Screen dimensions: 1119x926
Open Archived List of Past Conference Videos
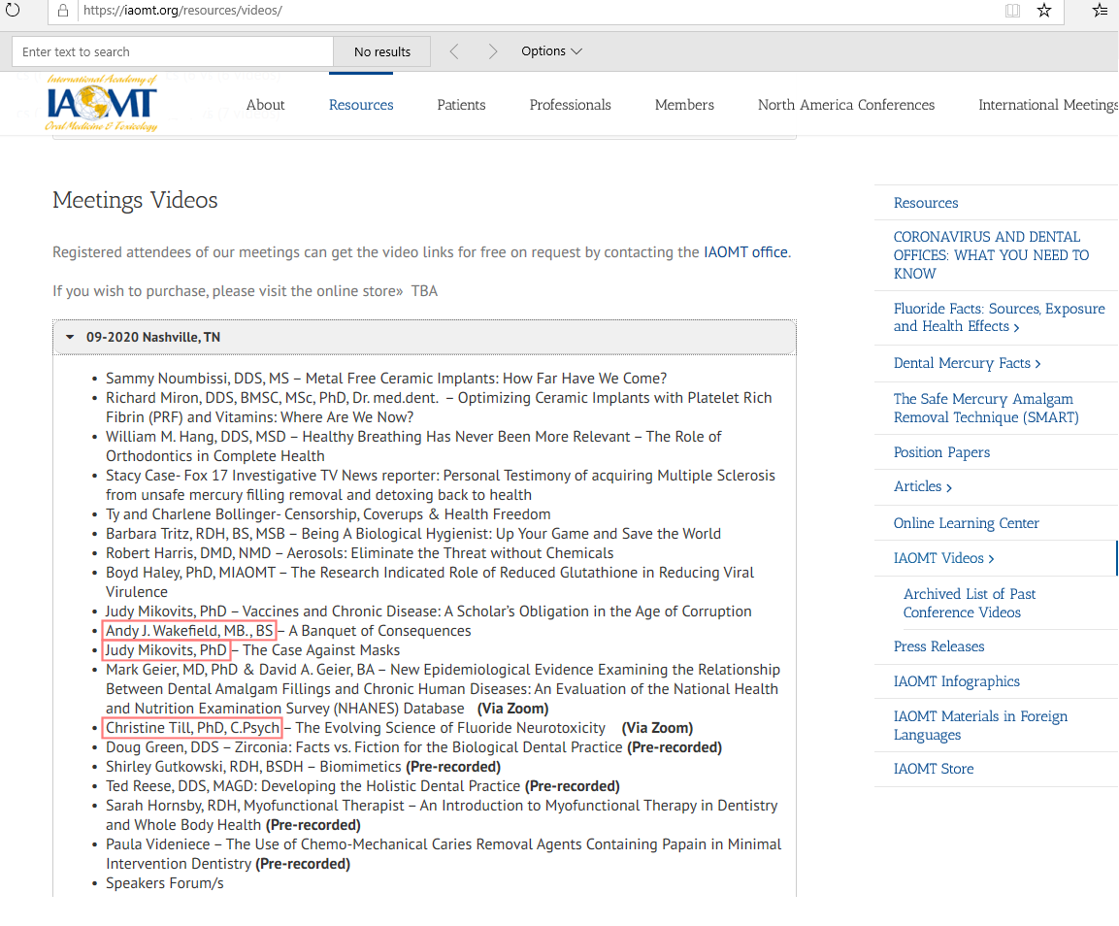(x=970, y=604)
